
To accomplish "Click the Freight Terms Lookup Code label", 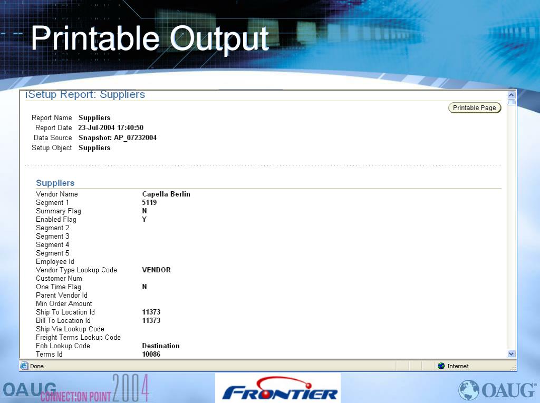I will (x=78, y=337).
